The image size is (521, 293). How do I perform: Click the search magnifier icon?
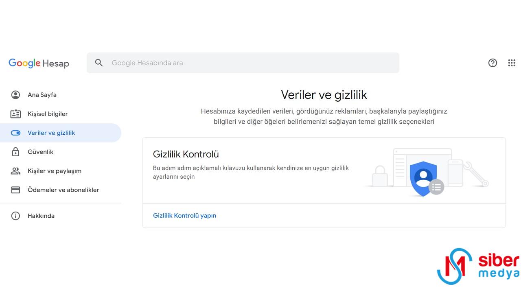[99, 63]
